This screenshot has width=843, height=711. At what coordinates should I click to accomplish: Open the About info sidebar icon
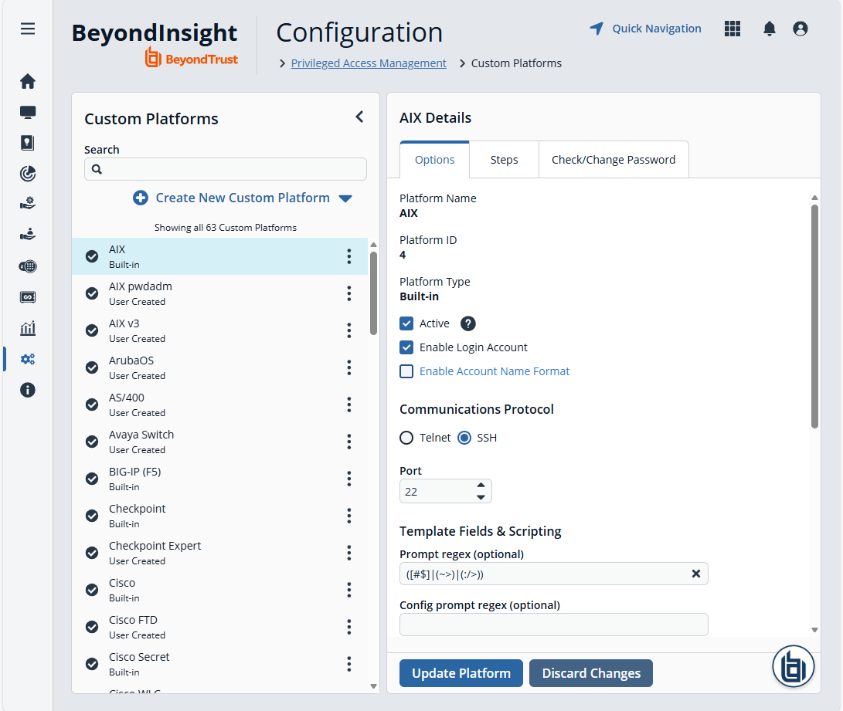click(28, 390)
